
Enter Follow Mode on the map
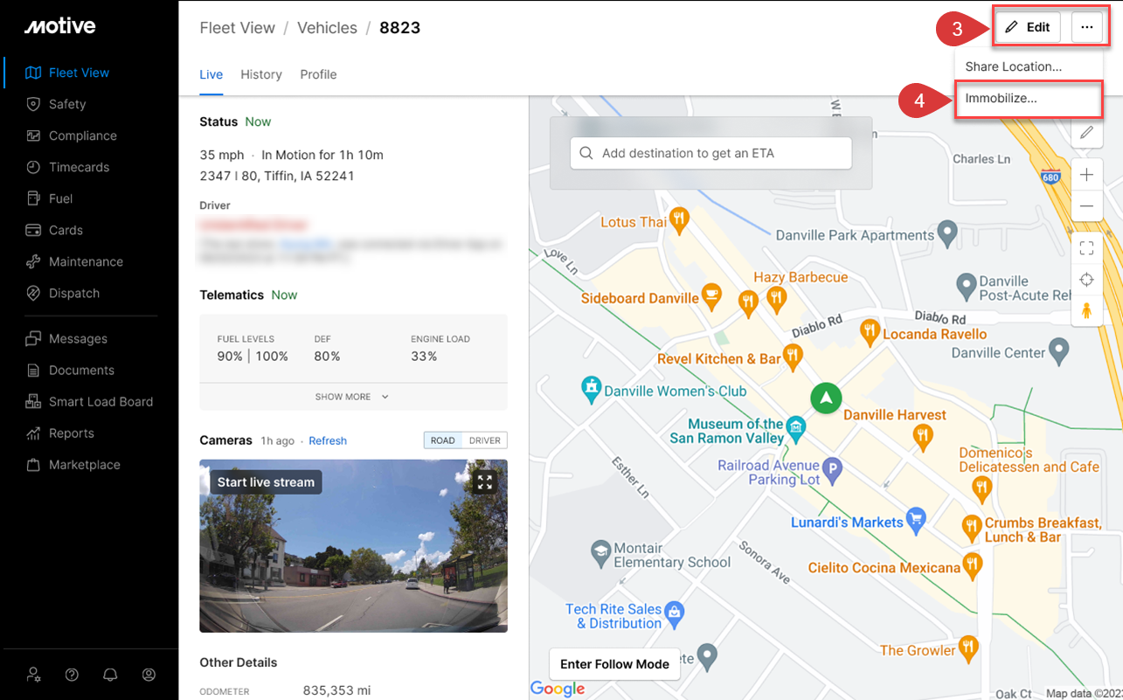point(614,664)
